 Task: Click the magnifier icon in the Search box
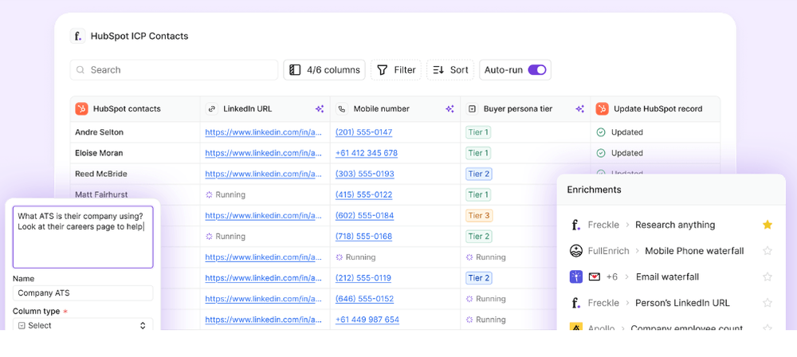click(80, 70)
